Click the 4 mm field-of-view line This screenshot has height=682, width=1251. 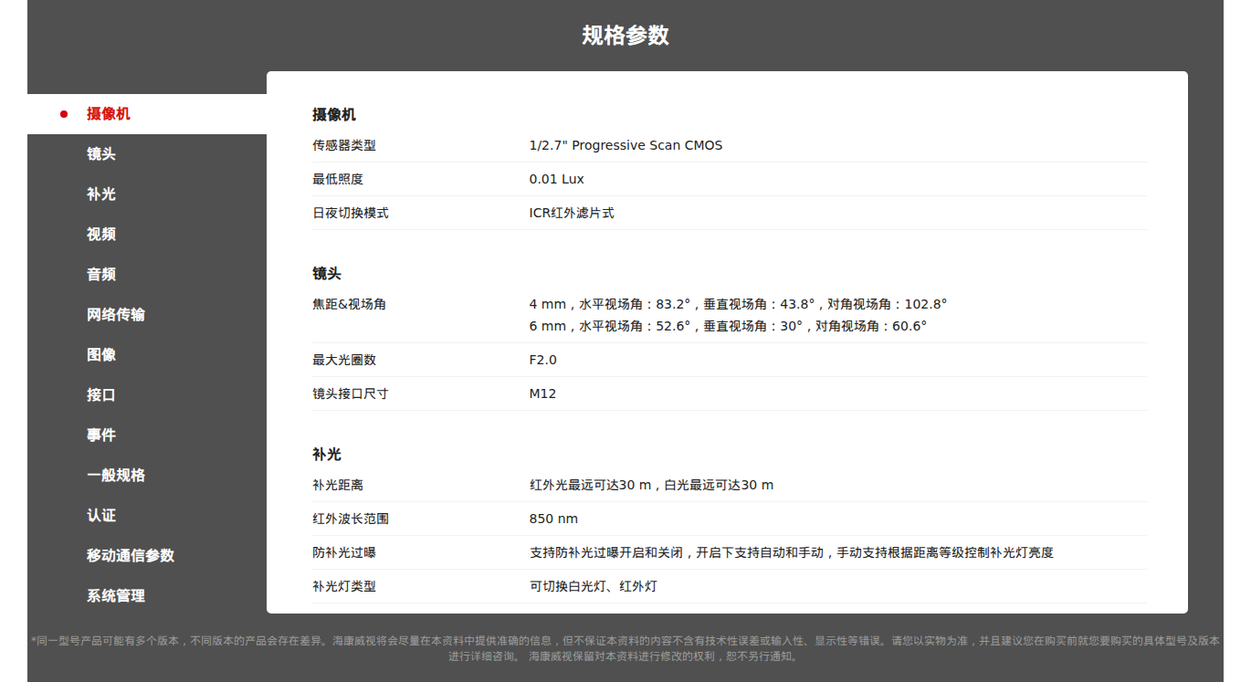tap(739, 304)
